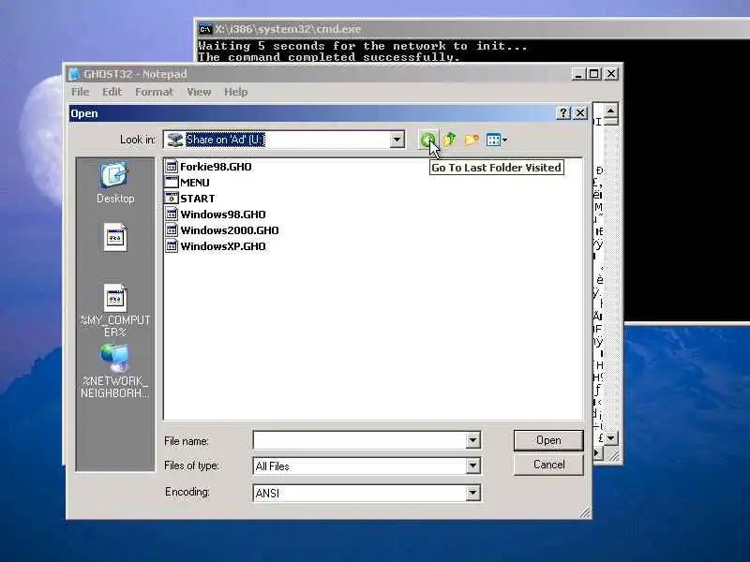The height and width of the screenshot is (562, 750).
Task: Click the network drive icon in Look in box
Action: point(175,140)
